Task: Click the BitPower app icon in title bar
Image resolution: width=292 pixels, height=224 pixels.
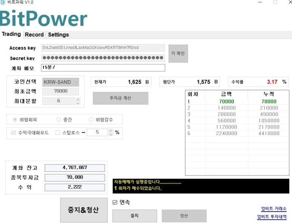Action: (x=3, y=2)
